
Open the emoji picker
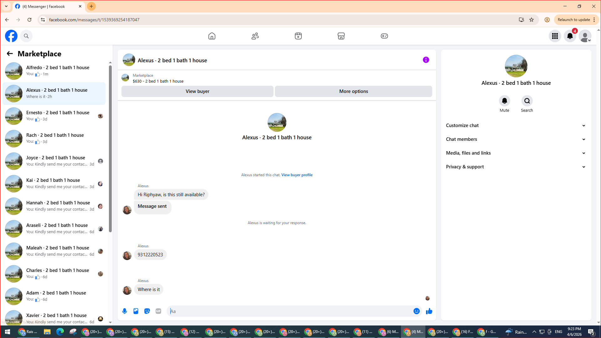tap(417, 311)
